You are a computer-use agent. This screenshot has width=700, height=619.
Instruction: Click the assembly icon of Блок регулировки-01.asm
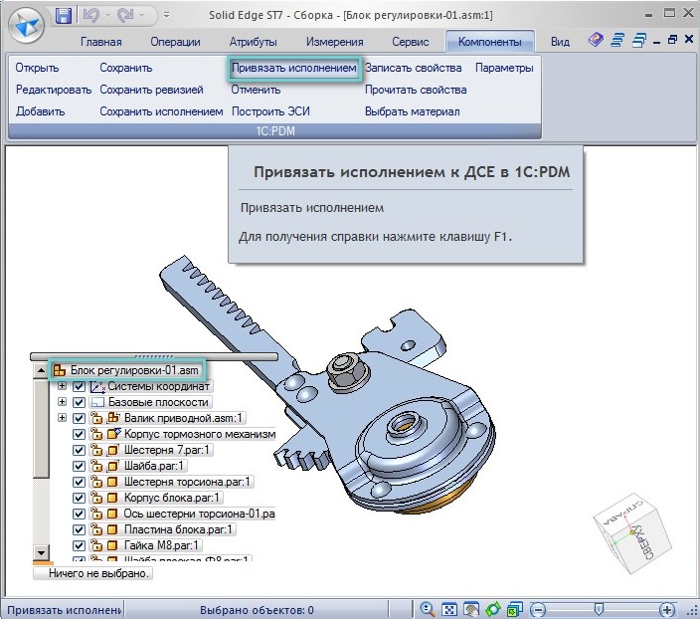coord(60,370)
